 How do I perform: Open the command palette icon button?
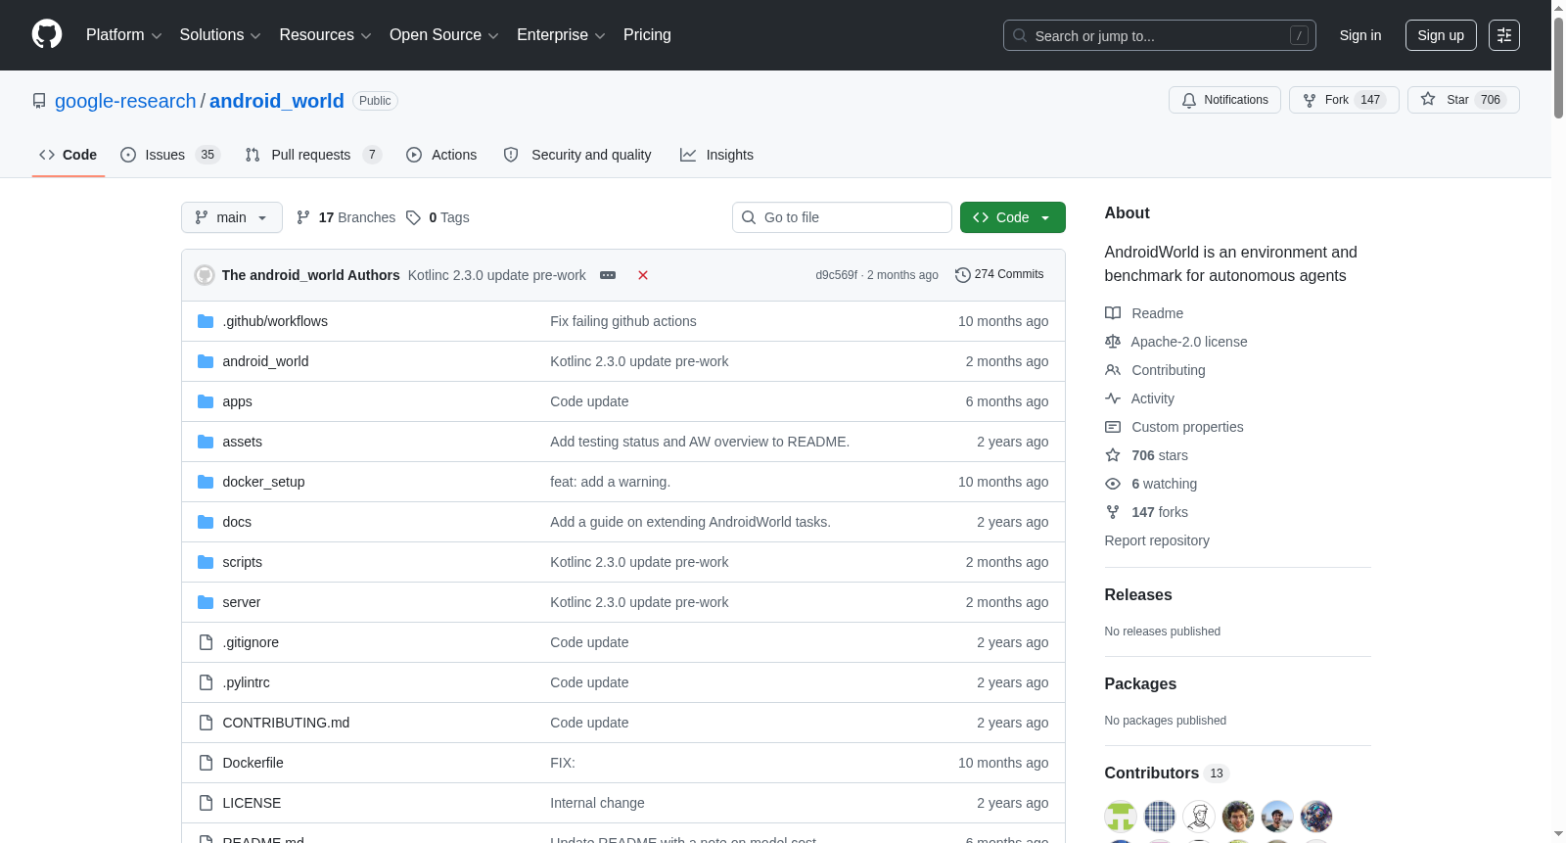[x=1504, y=35]
